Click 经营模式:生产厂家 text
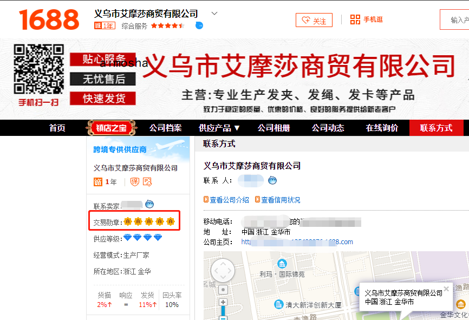The height and width of the screenshot is (320, 469). pos(121,255)
